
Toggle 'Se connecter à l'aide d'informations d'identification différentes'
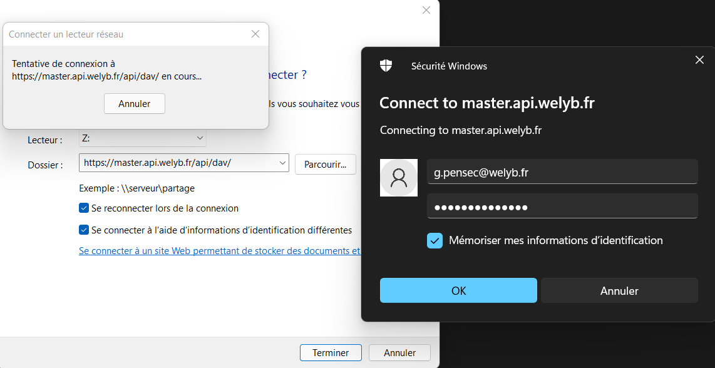(83, 230)
